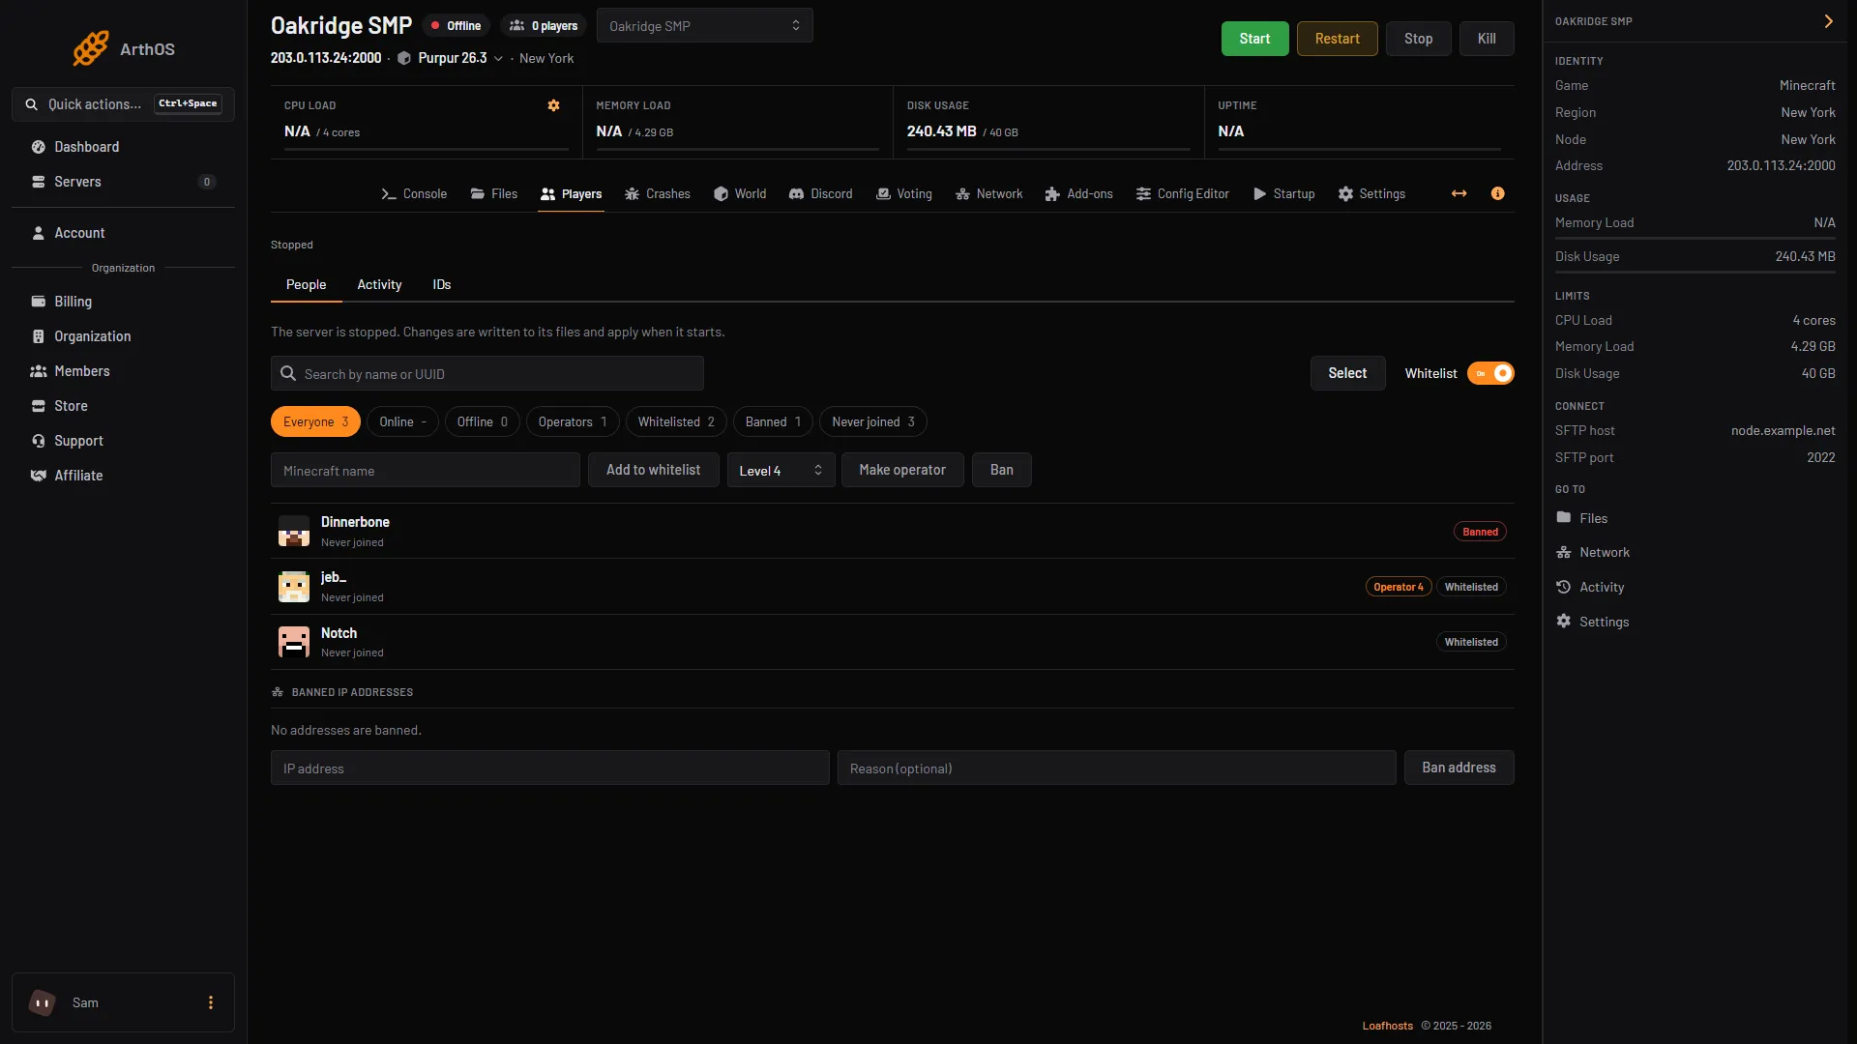1857x1044 pixels.
Task: Click the Ban address button
Action: [x=1459, y=768]
